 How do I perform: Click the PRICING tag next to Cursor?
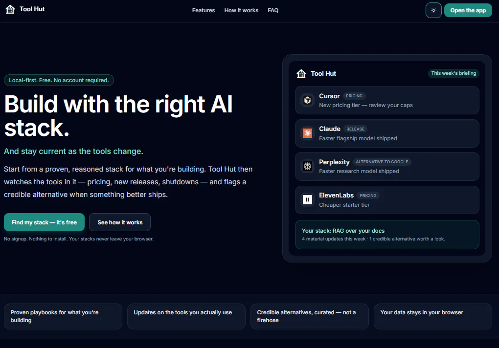pos(354,96)
